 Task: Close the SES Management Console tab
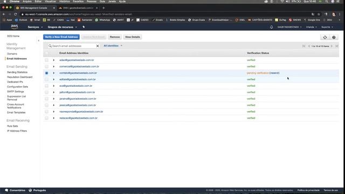(54, 8)
